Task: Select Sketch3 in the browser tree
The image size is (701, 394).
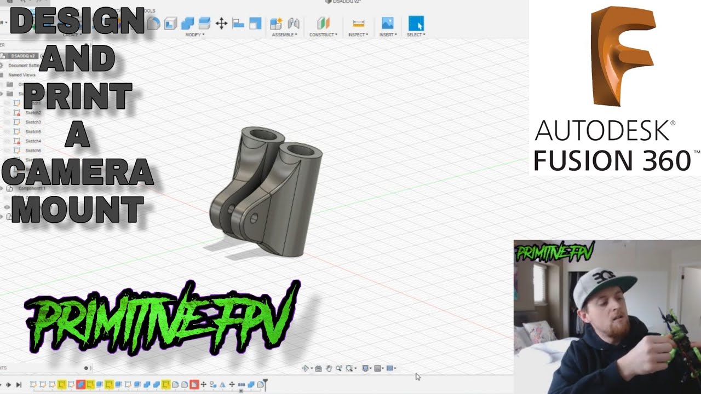Action: point(33,122)
